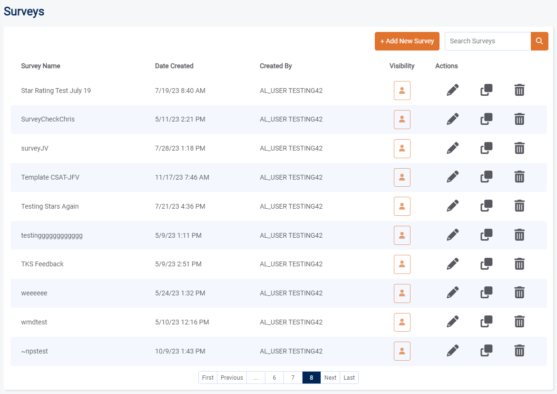Focus the Search Surveys input field

click(x=488, y=41)
